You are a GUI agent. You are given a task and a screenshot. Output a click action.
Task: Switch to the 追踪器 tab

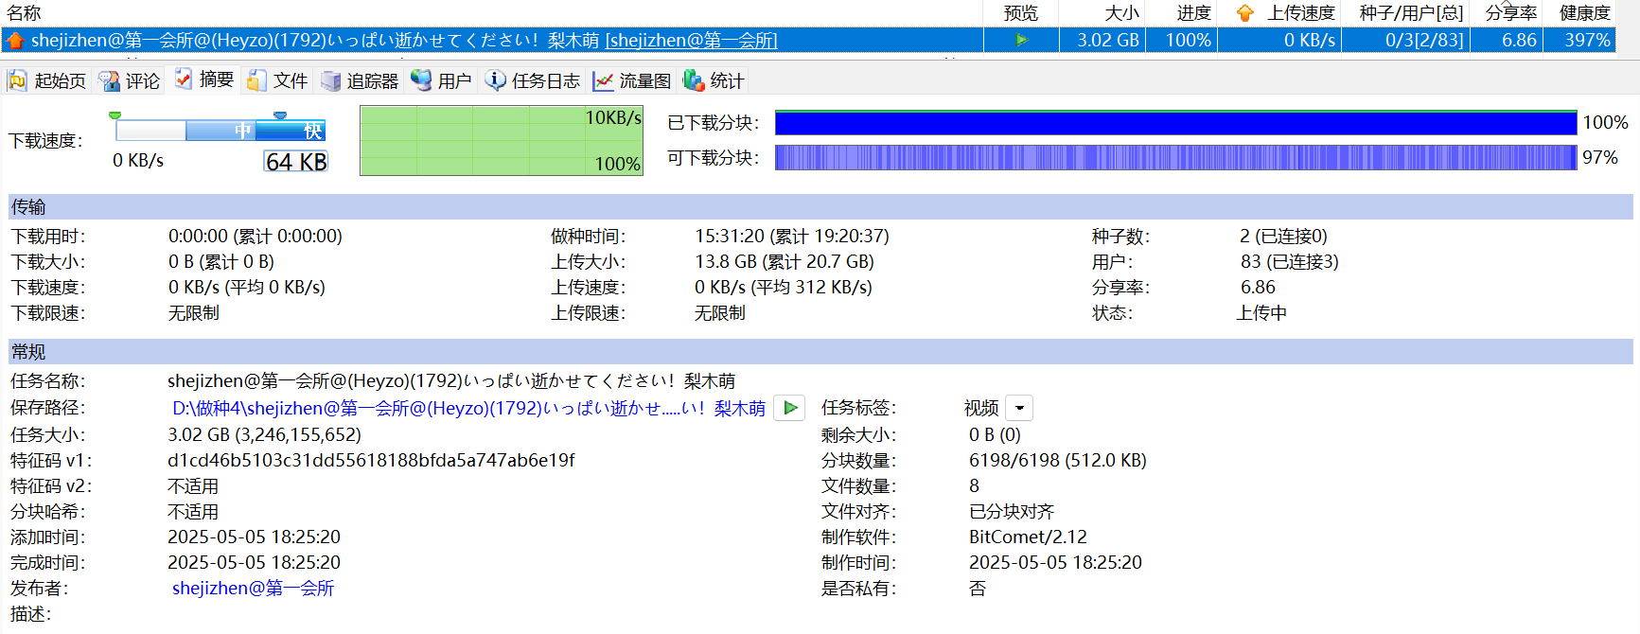pyautogui.click(x=360, y=80)
